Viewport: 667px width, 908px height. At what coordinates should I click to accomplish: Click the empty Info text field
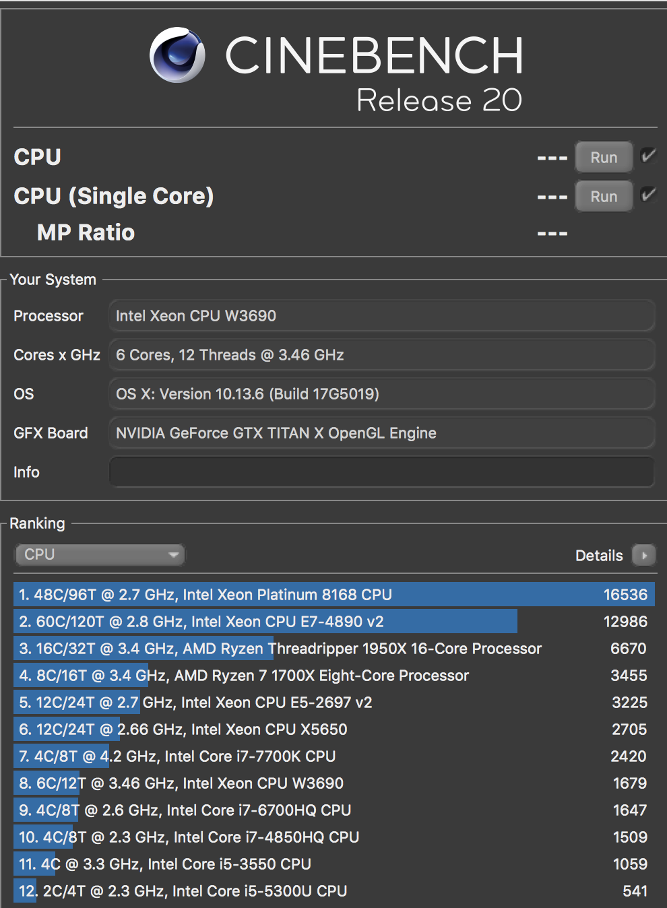(x=381, y=472)
